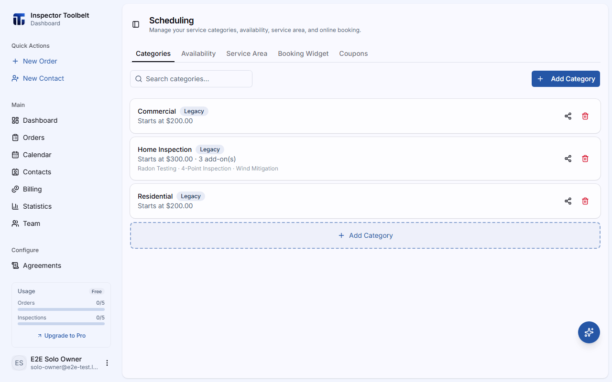This screenshot has width=612, height=382.
Task: Click Upgrade to Pro link
Action: (61, 336)
